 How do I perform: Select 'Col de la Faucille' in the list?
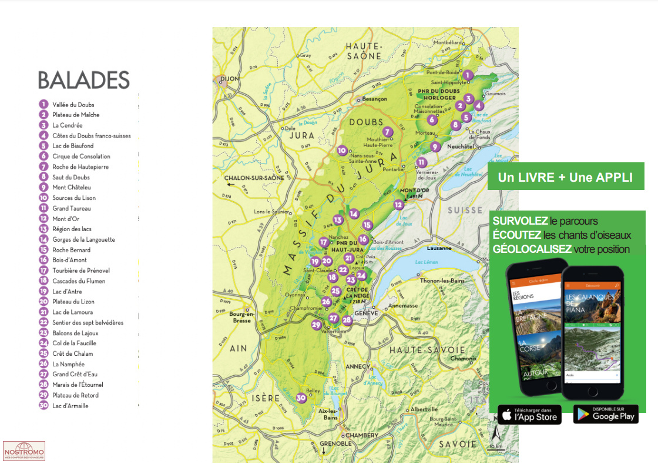pos(74,343)
